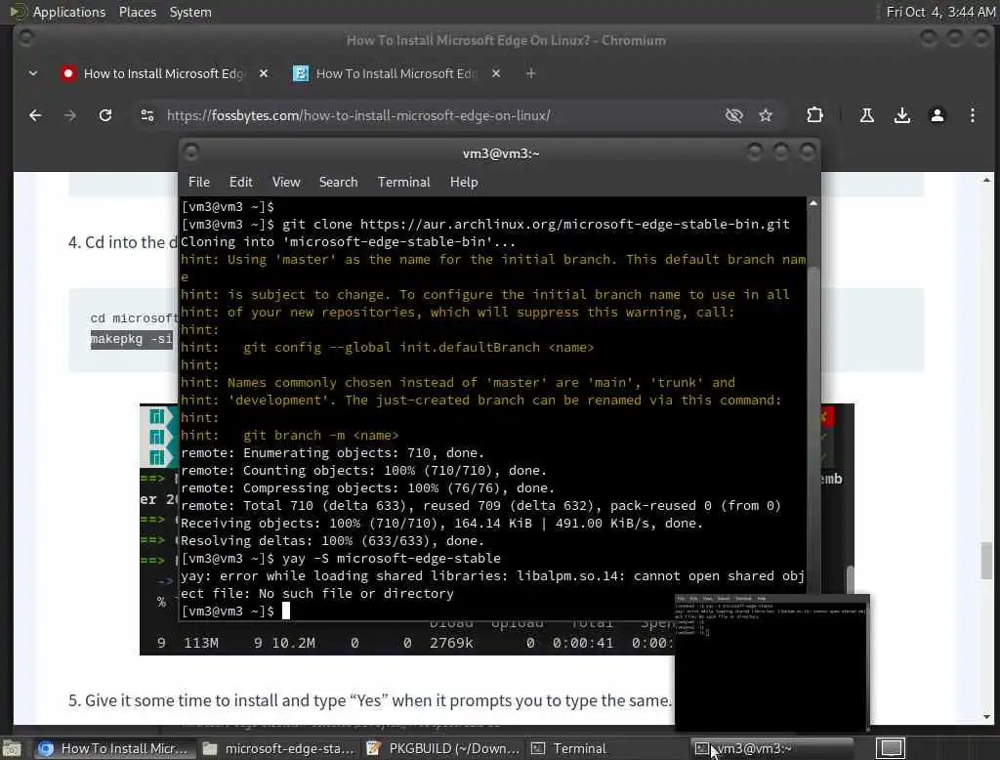Open the Applications menu in top panel
This screenshot has height=760, width=1000.
(x=69, y=12)
